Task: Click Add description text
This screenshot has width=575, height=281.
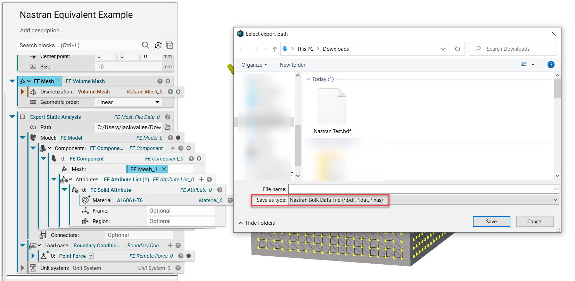Action: (x=42, y=31)
